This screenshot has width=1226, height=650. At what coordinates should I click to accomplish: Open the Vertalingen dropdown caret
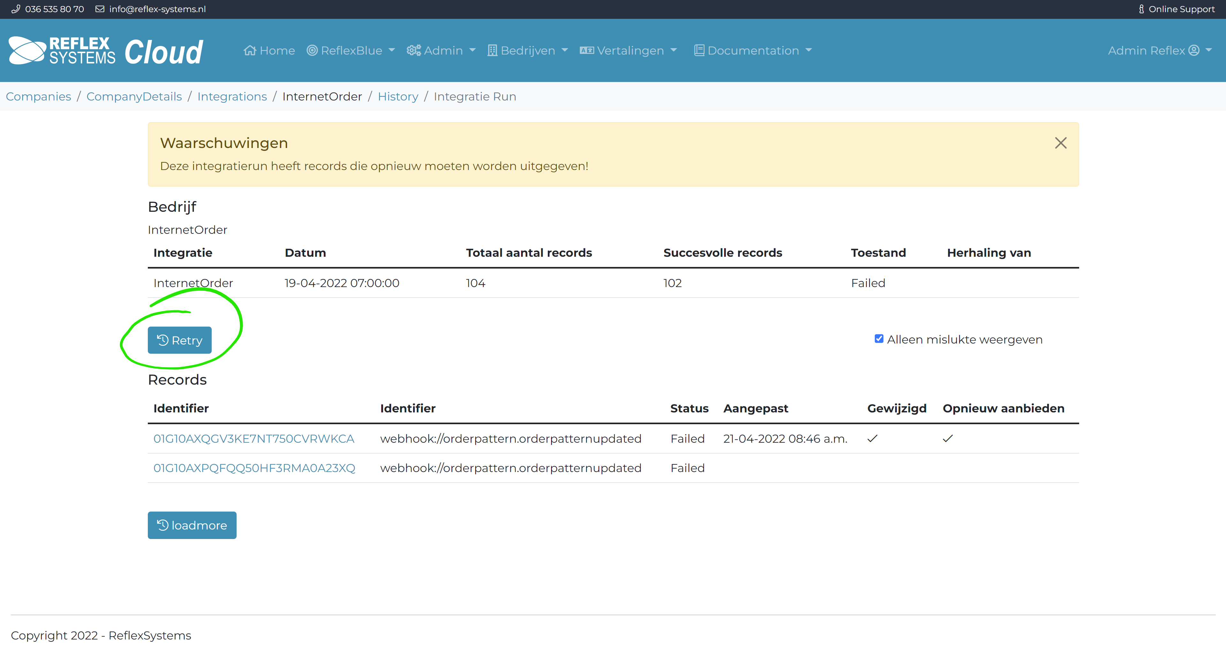click(673, 50)
